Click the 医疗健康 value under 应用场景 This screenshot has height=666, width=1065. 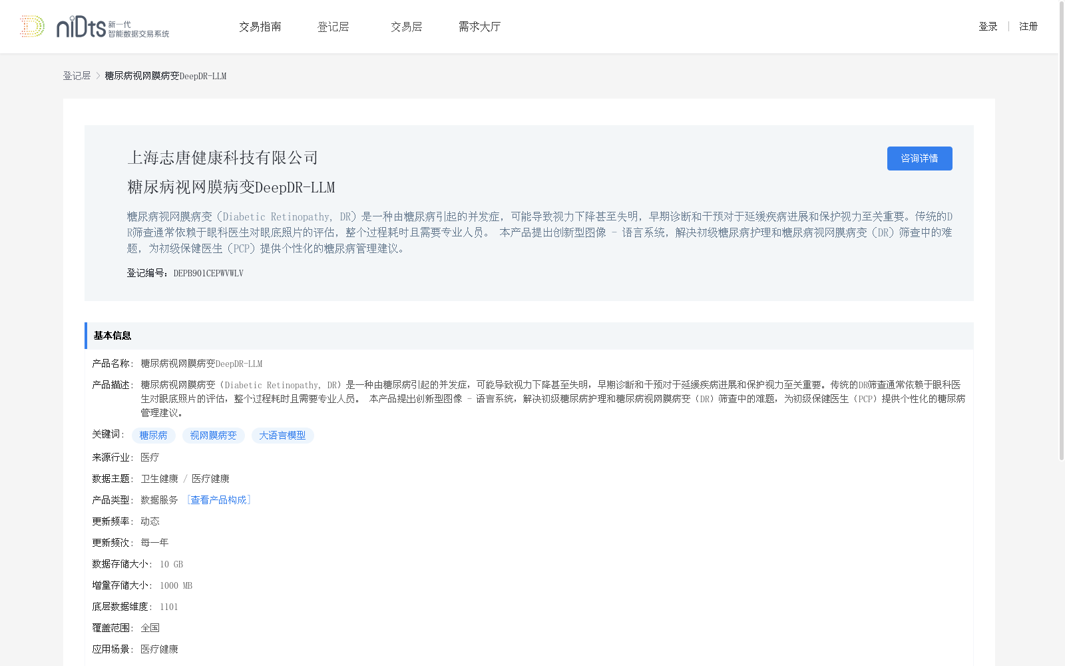159,649
